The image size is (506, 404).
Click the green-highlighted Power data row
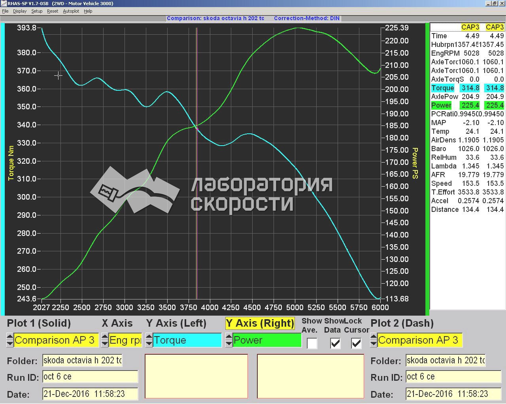pyautogui.click(x=467, y=105)
